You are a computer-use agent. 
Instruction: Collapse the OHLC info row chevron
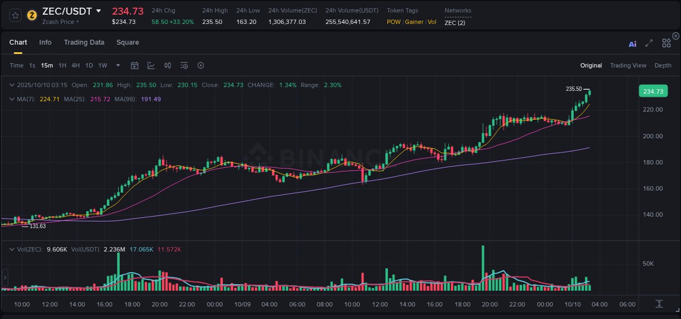(11, 85)
